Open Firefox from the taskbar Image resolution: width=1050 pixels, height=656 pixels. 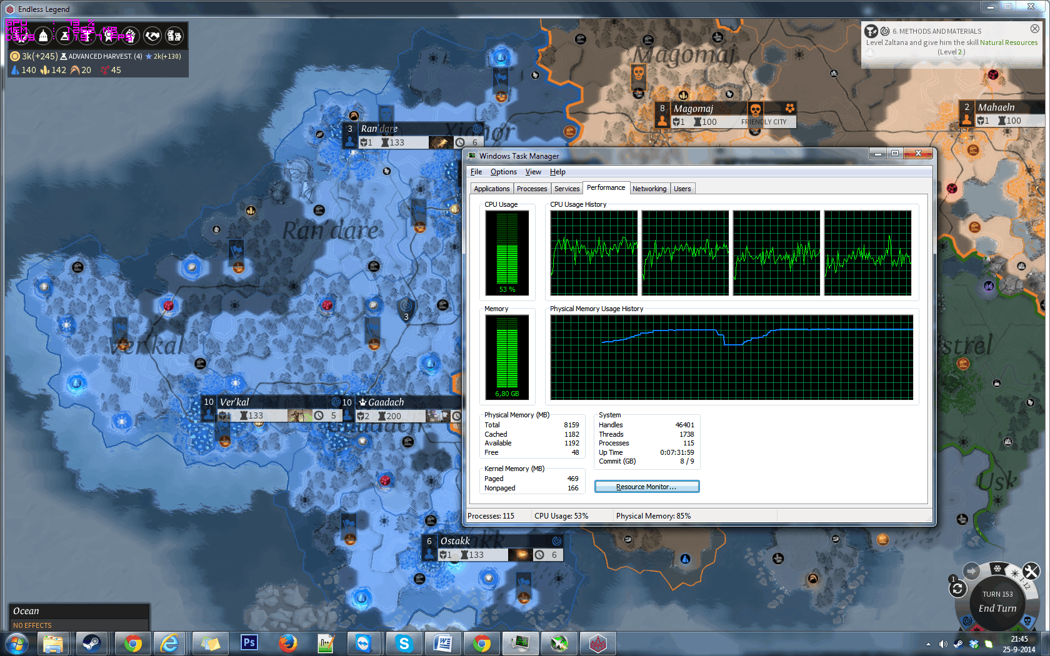[287, 644]
